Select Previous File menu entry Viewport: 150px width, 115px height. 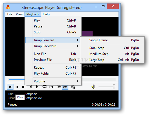point(53,60)
